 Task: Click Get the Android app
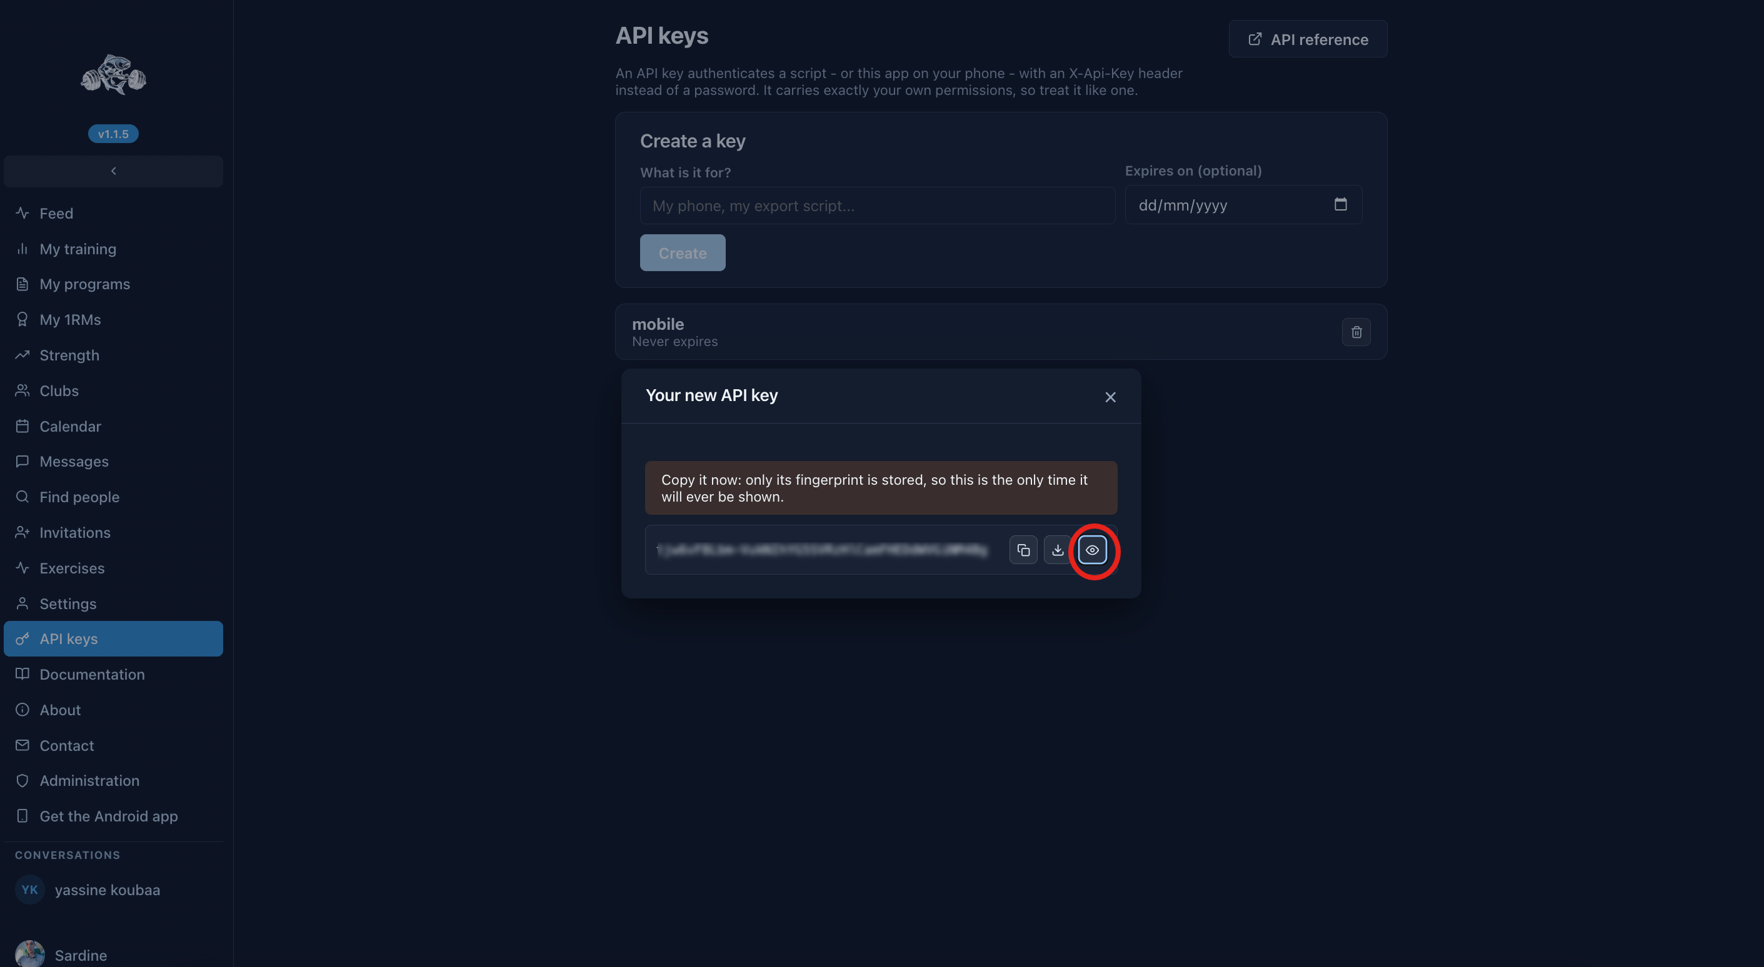(x=113, y=816)
